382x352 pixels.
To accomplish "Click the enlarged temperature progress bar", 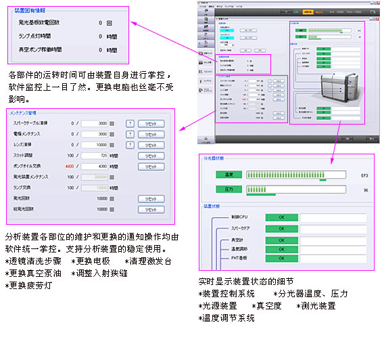I will point(296,175).
